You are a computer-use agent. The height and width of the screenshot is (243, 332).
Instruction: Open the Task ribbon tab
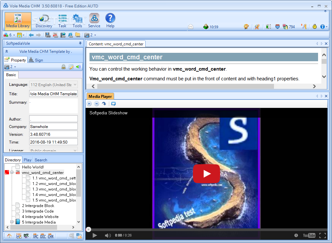coord(62,21)
